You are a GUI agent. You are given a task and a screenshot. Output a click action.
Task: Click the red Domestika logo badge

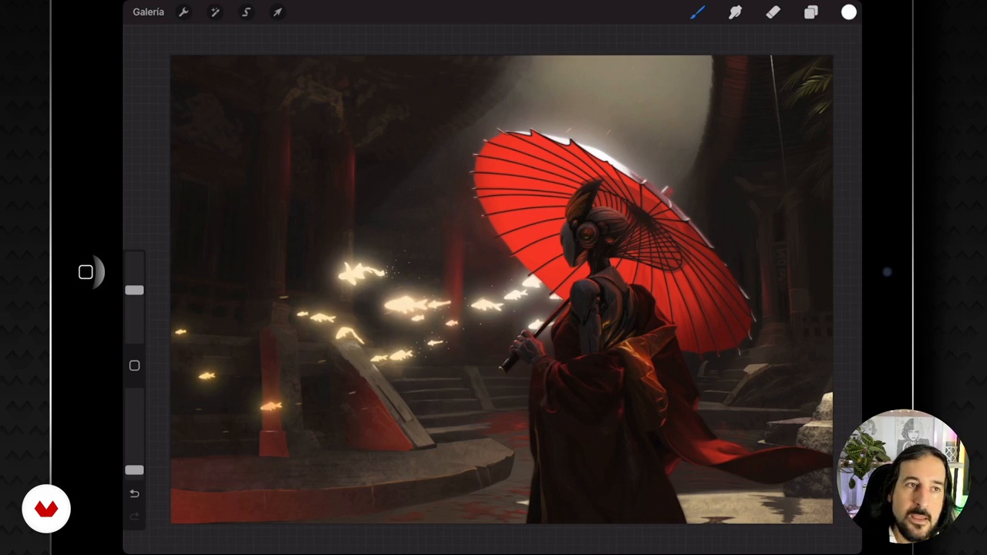(x=46, y=509)
